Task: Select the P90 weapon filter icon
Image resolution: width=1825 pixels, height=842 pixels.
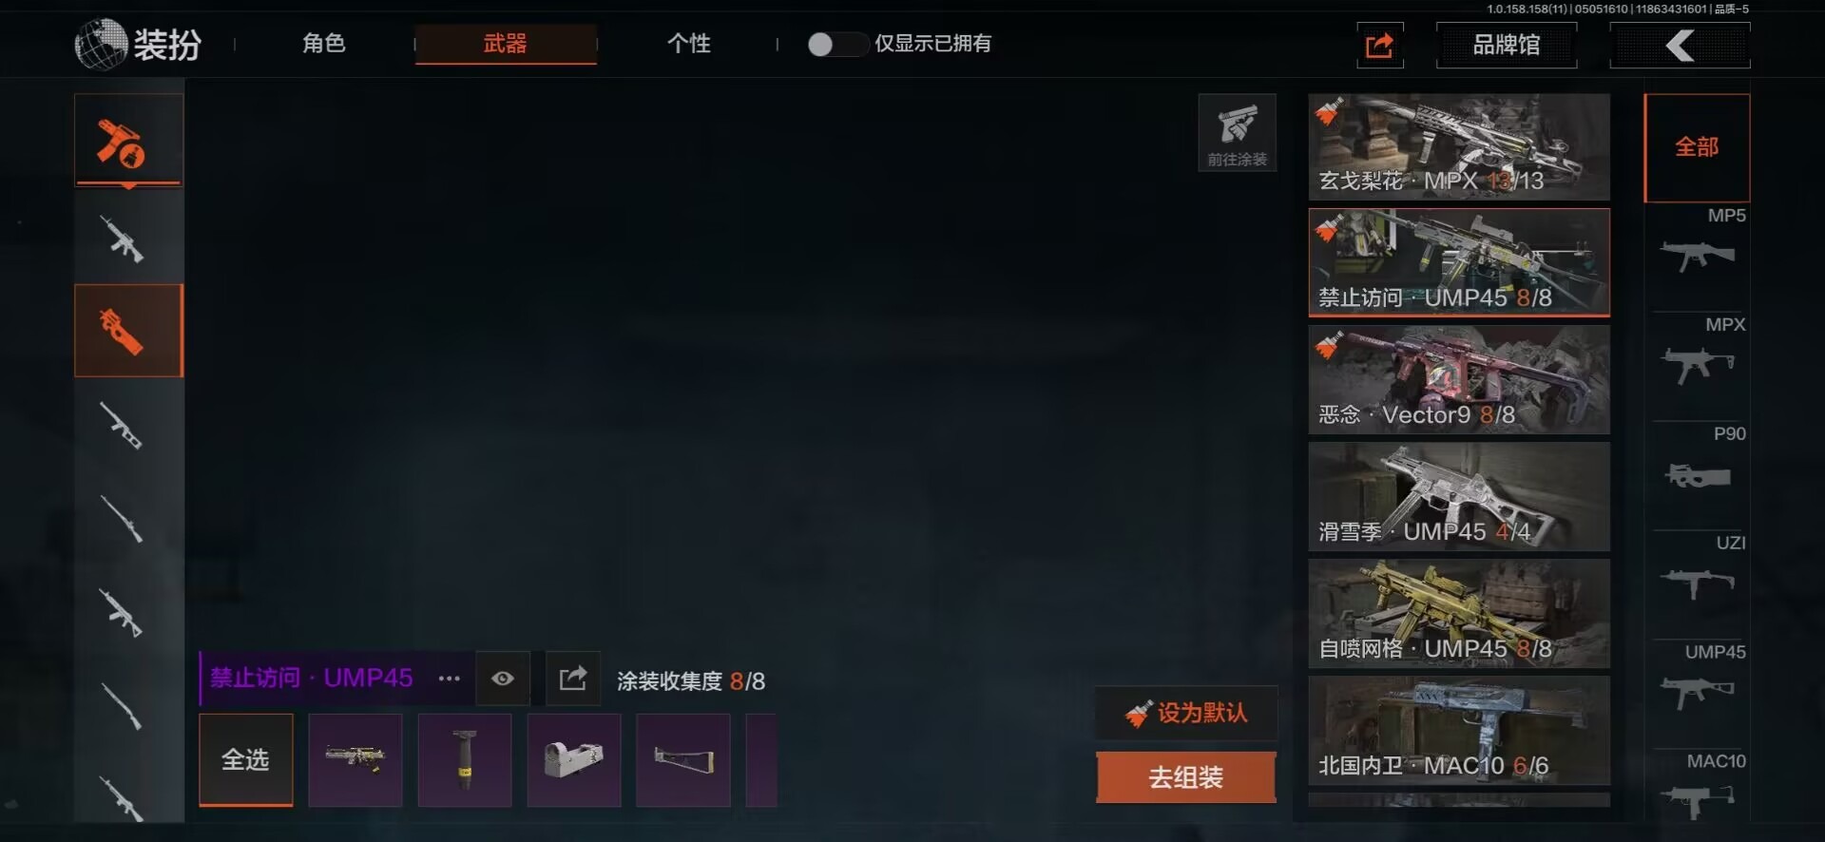Action: [x=1698, y=476]
